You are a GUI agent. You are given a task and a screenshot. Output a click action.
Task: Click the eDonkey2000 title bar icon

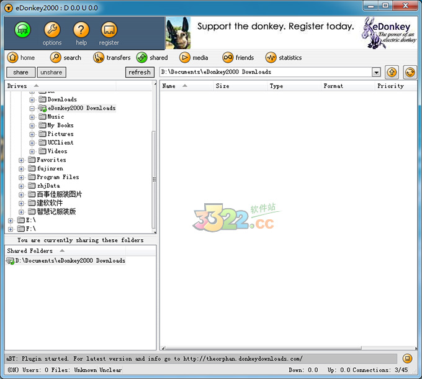[9, 8]
